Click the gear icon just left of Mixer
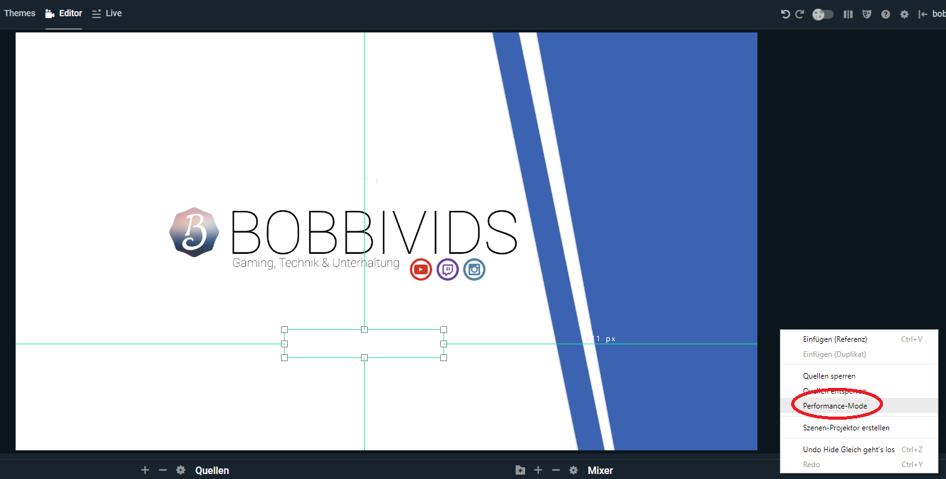 coord(573,470)
